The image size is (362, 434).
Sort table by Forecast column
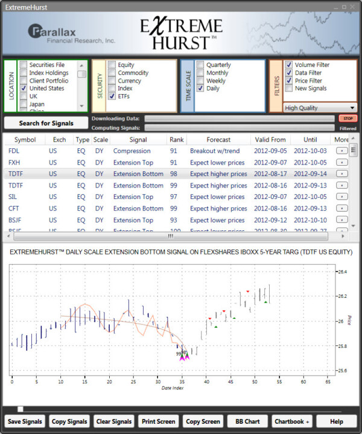pos(218,140)
